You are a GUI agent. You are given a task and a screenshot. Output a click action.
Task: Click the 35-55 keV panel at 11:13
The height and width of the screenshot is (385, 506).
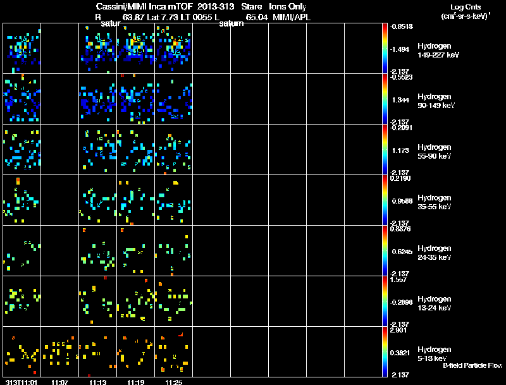[x=98, y=200]
